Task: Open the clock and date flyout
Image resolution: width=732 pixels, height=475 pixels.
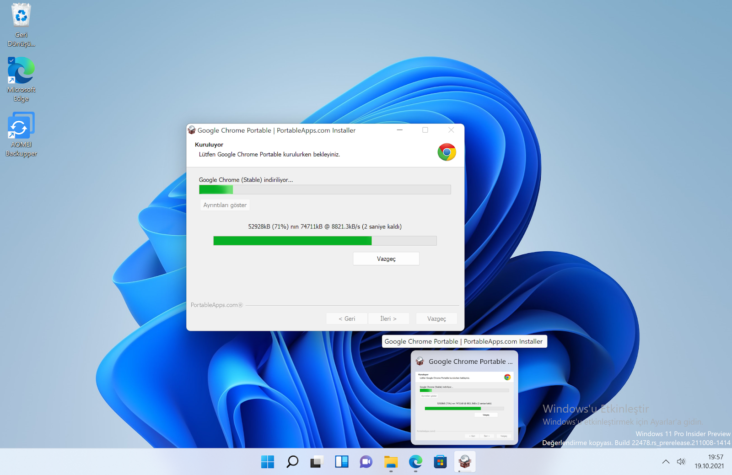Action: (710, 461)
